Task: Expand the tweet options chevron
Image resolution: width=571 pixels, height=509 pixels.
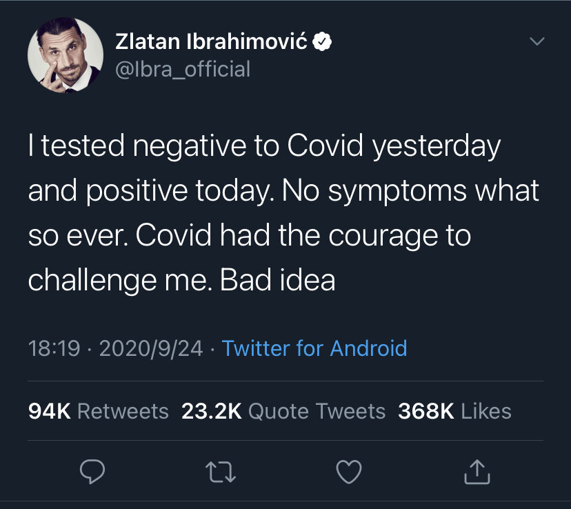Action: click(x=536, y=42)
